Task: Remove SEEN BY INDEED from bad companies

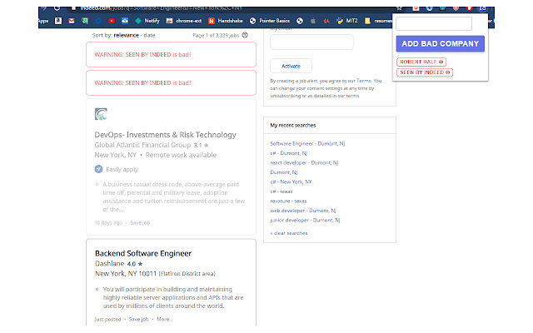Action: click(x=448, y=72)
